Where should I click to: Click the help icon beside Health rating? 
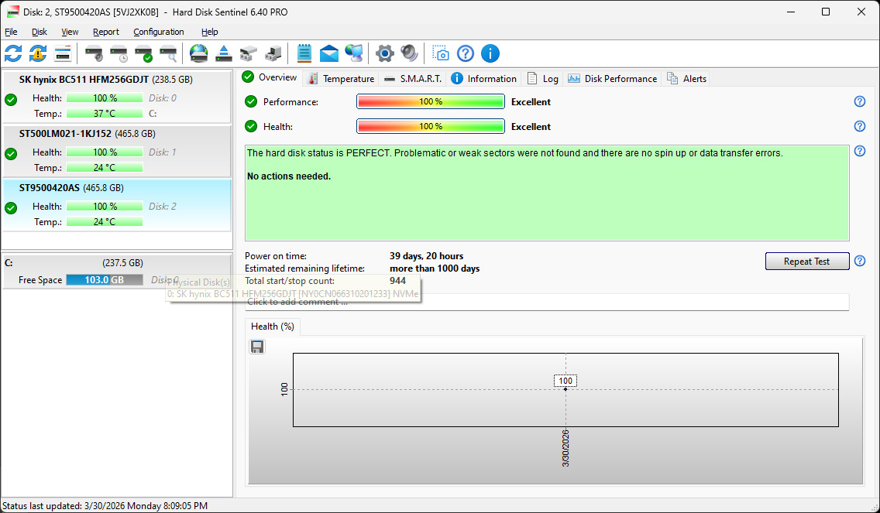pos(859,126)
